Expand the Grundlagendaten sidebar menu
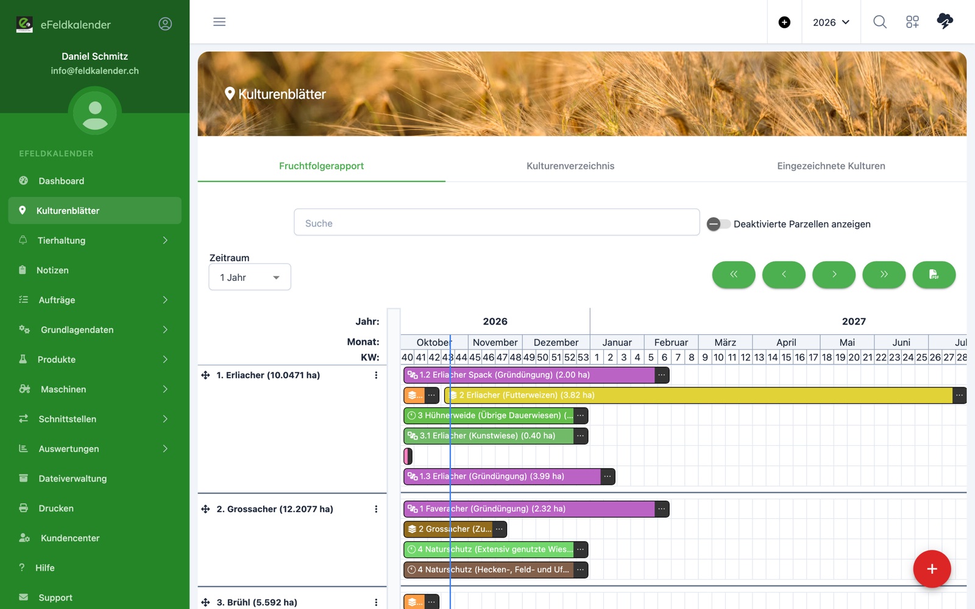The height and width of the screenshot is (609, 975). [94, 330]
